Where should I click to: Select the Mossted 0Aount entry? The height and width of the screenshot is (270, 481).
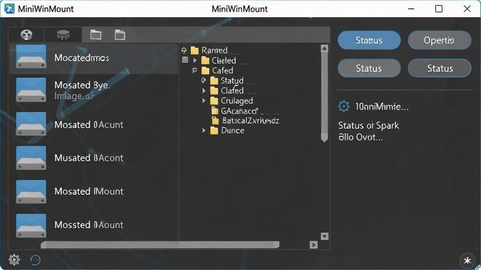click(x=93, y=225)
